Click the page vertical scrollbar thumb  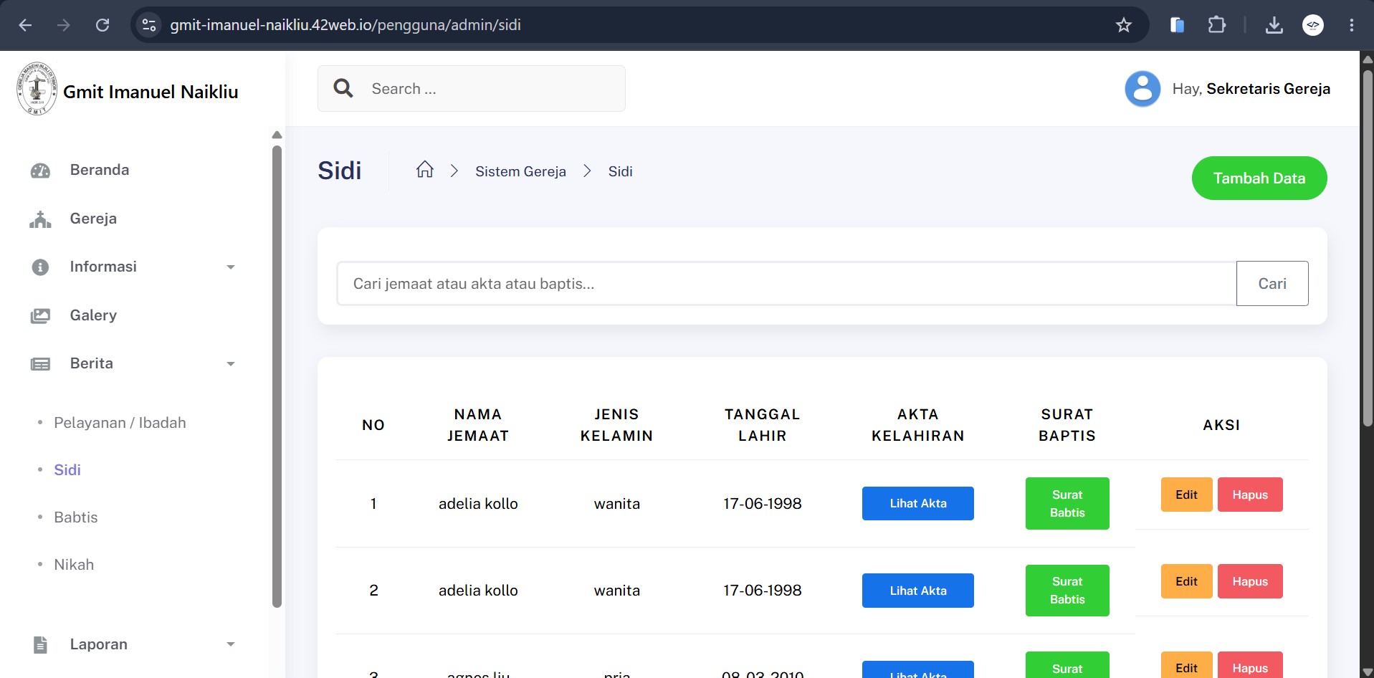click(1368, 247)
